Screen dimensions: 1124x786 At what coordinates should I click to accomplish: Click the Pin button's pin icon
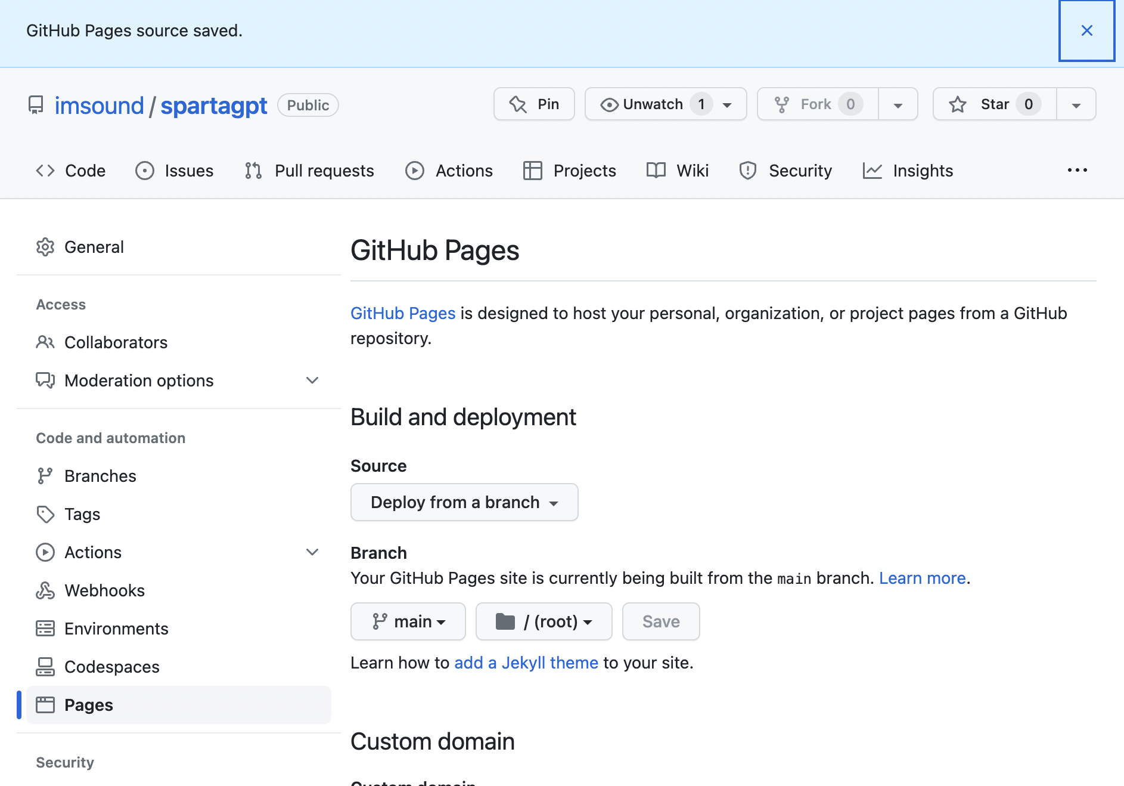[518, 104]
